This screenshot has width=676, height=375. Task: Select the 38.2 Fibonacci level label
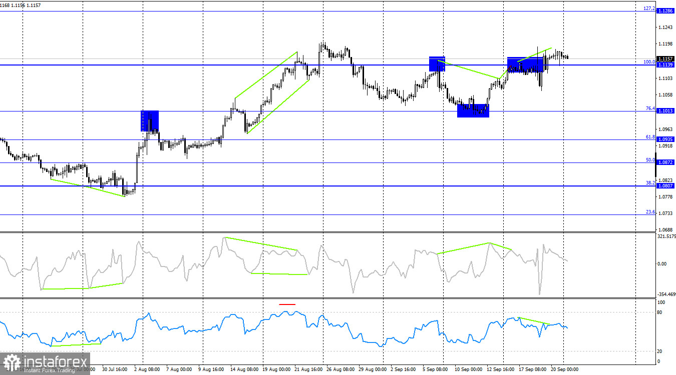pyautogui.click(x=650, y=183)
